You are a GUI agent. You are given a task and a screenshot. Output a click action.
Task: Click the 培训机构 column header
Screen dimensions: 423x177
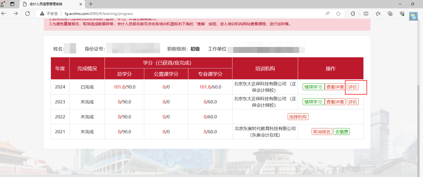click(265, 68)
